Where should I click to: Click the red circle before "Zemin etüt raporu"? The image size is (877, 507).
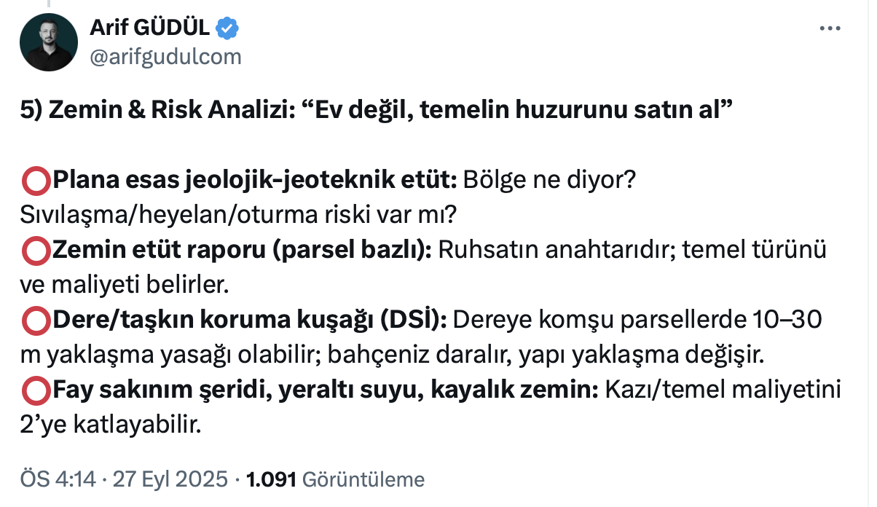[x=35, y=250]
